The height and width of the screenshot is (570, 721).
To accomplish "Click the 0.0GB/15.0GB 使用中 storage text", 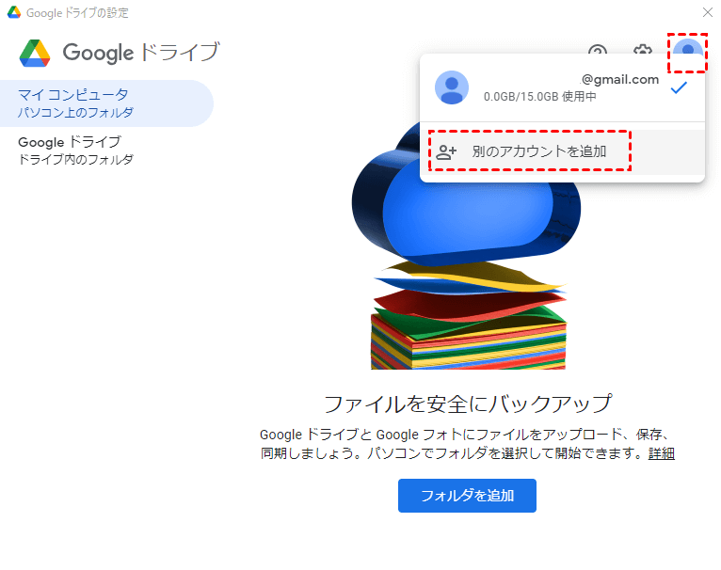I will pyautogui.click(x=540, y=97).
